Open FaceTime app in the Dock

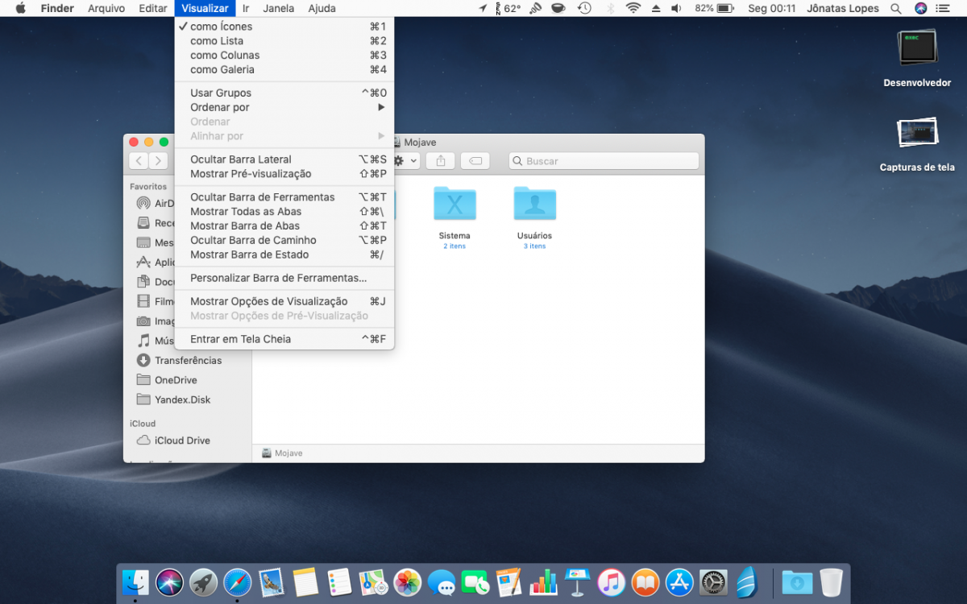click(475, 582)
